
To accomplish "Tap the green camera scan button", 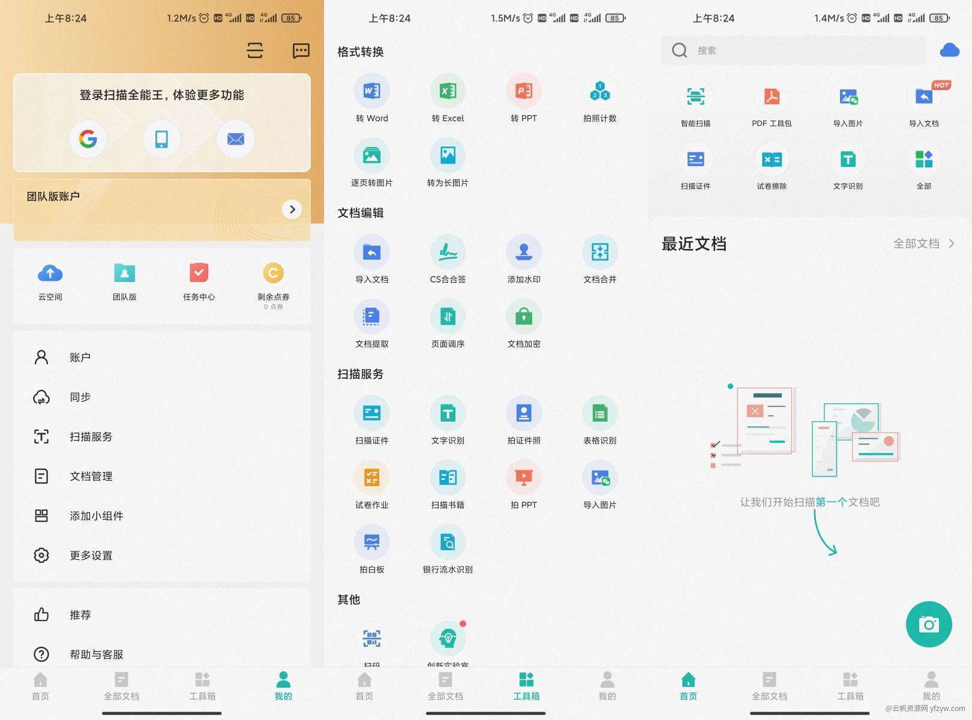I will tap(929, 624).
